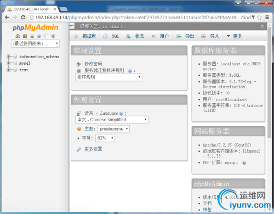Open the query window icon

point(32,36)
